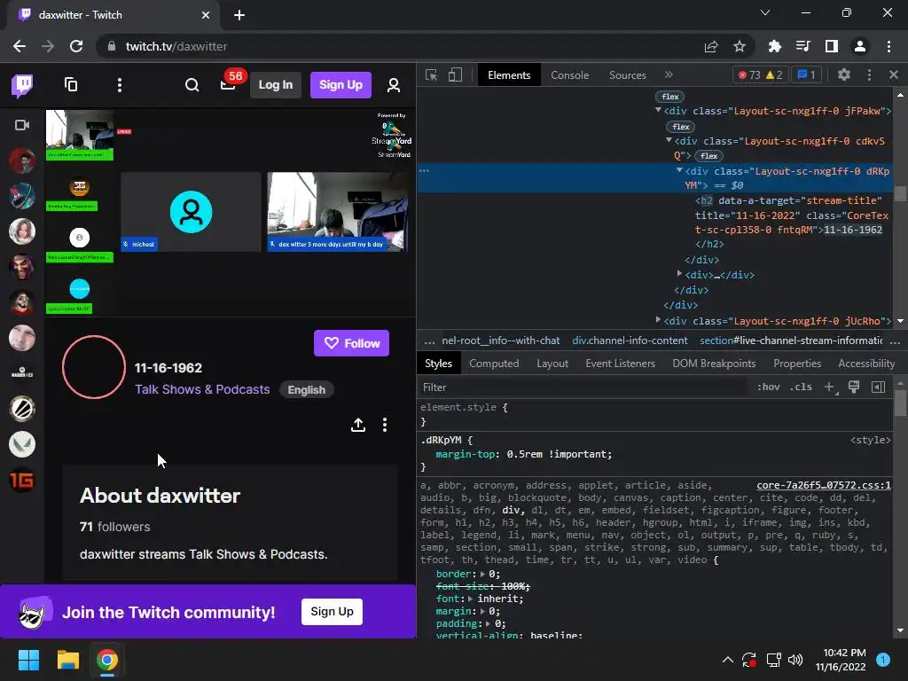Switch to the Console tab
908x681 pixels.
570,75
